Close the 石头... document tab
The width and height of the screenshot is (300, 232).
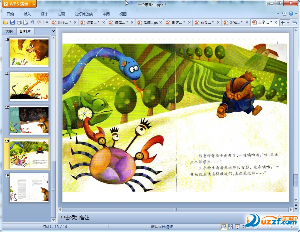218,22
